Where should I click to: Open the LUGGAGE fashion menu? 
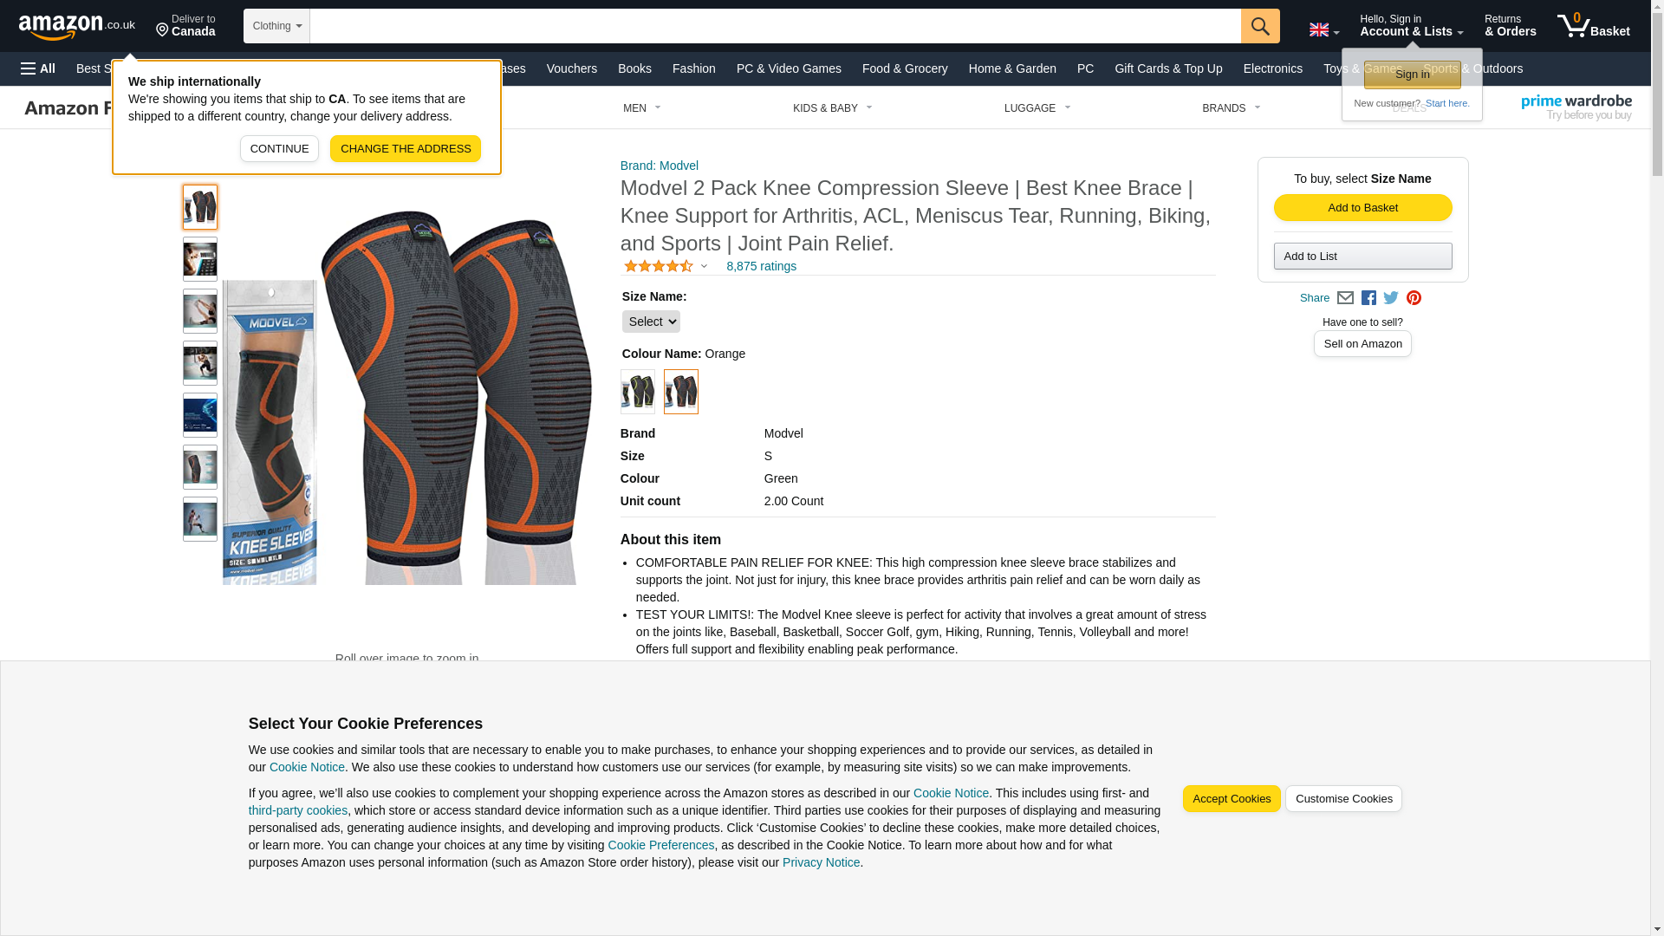[x=1037, y=108]
